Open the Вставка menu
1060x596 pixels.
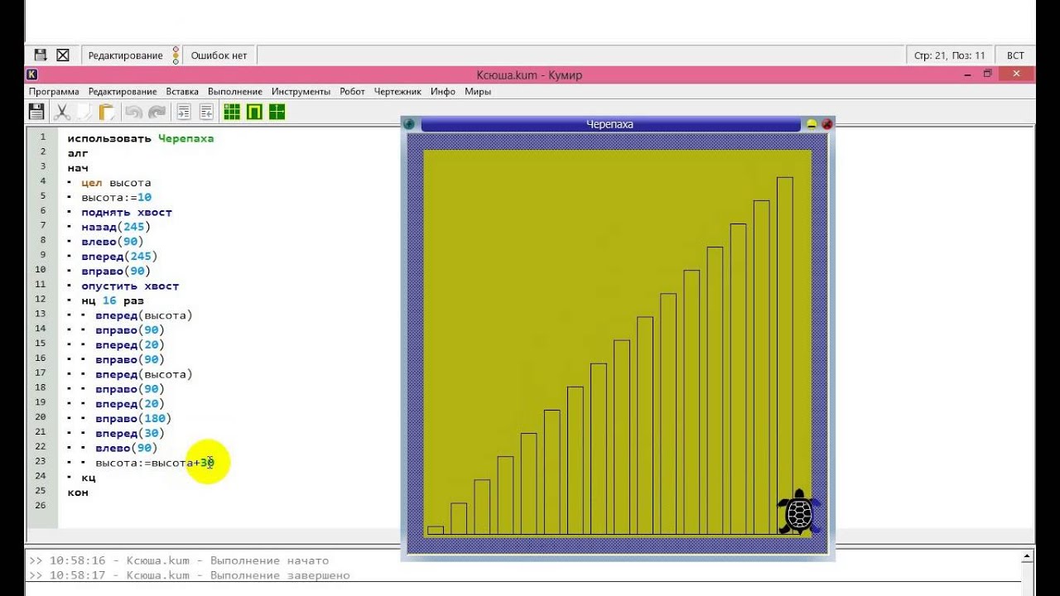point(182,92)
